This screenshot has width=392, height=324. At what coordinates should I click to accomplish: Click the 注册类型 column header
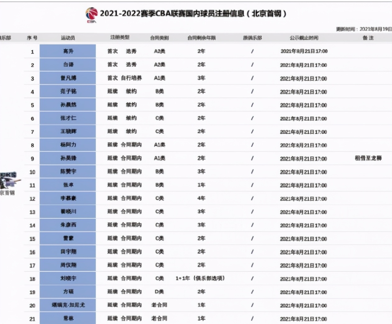pyautogui.click(x=120, y=37)
